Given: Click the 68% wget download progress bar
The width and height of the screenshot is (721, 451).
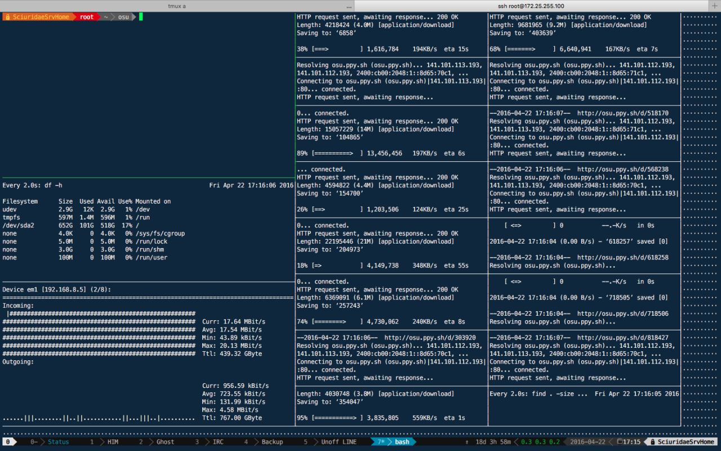Looking at the screenshot, I should click(x=531, y=49).
